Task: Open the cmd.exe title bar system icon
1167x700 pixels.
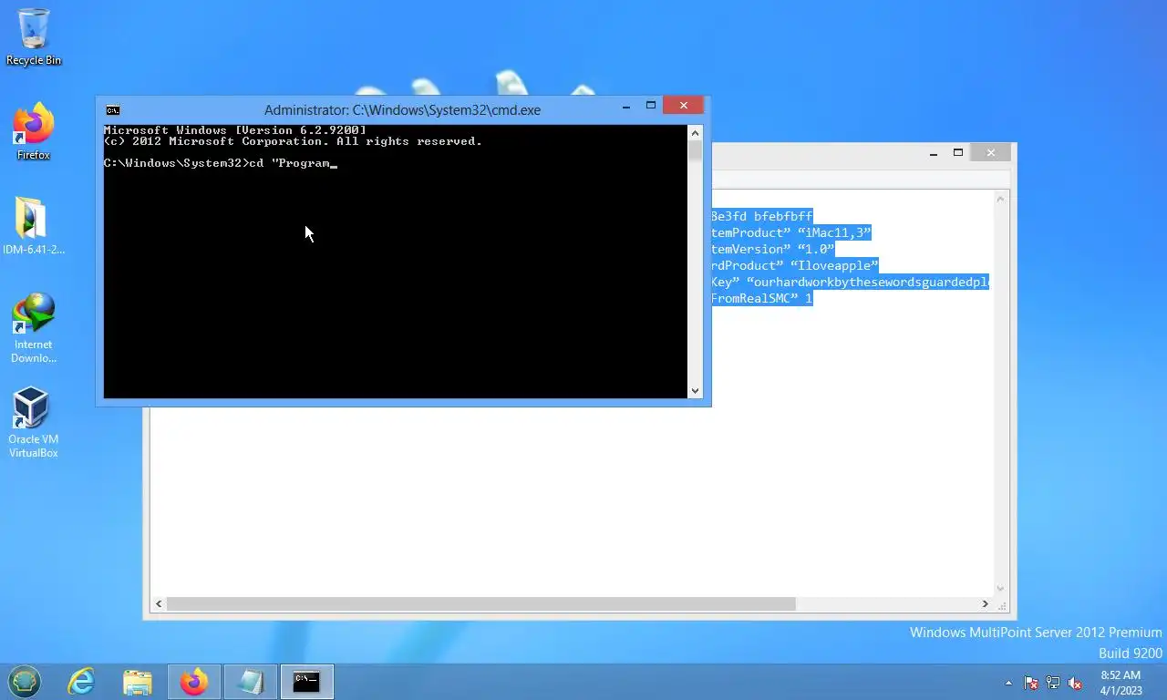Action: click(113, 110)
